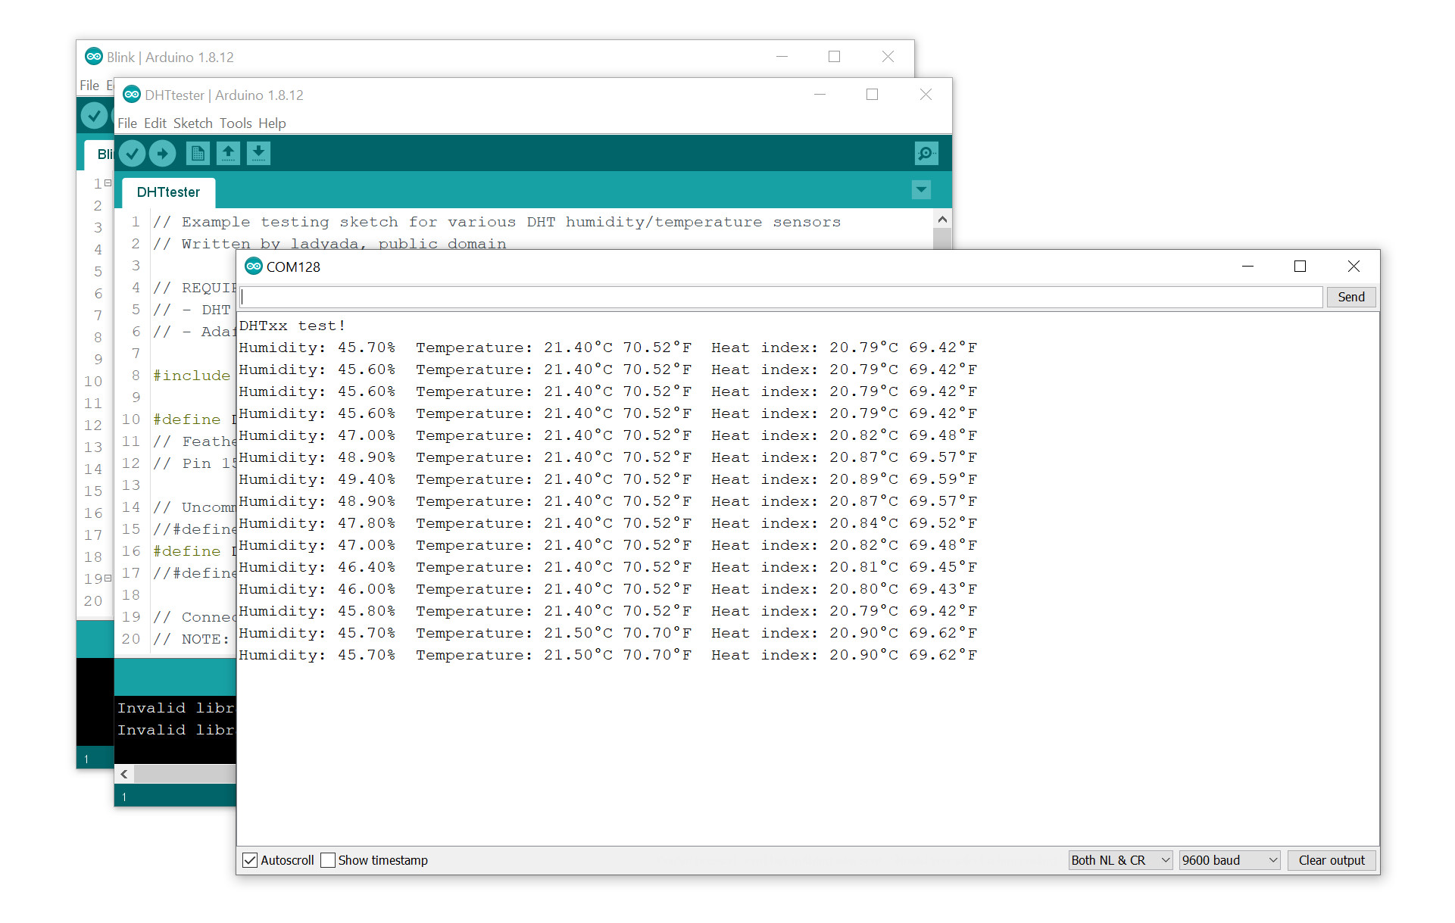
Task: Close the DHTtester Arduino window
Action: (x=926, y=95)
